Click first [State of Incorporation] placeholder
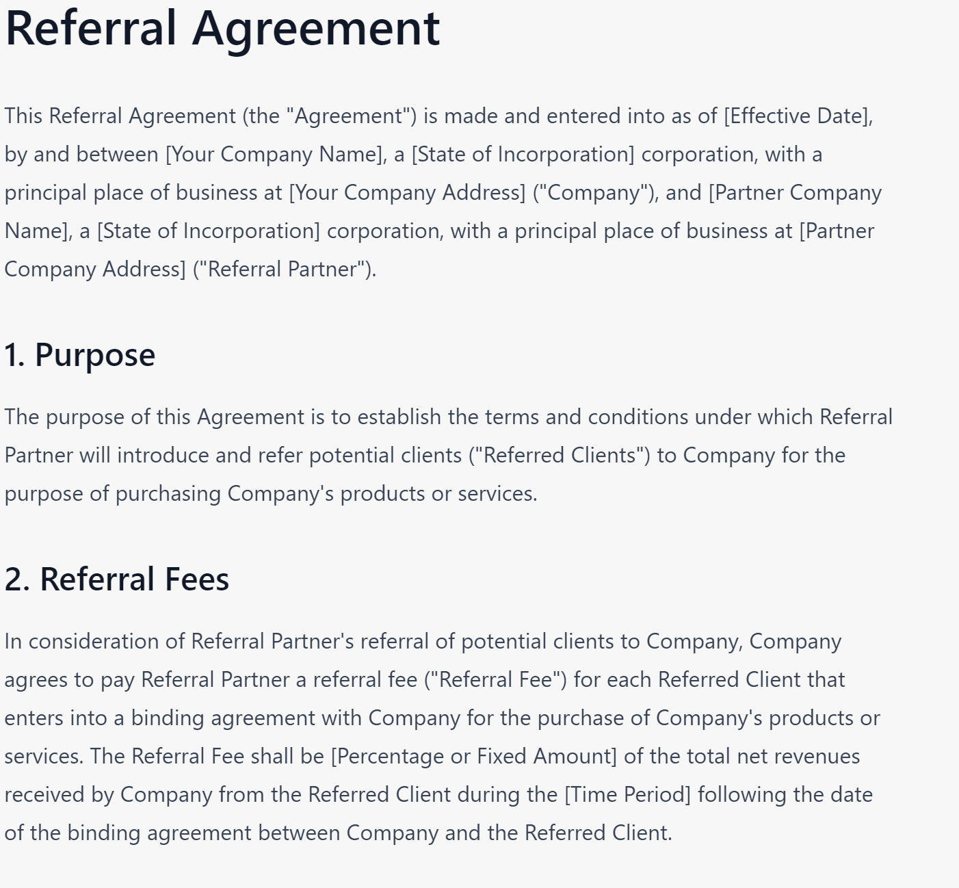The image size is (959, 888). 523,155
